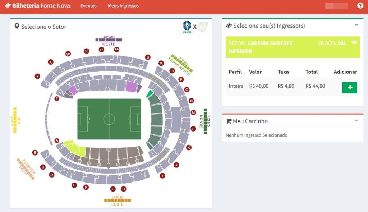Click the Brasil team crest icon
Screen dimensions: 368x212
187,27
